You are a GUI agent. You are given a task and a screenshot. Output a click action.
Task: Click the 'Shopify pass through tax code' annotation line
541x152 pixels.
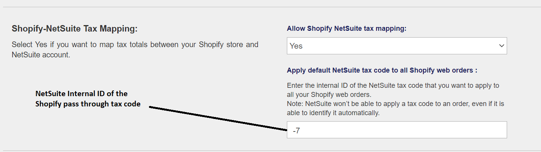[x=88, y=104]
